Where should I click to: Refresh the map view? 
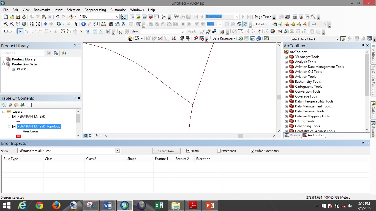coord(97,135)
